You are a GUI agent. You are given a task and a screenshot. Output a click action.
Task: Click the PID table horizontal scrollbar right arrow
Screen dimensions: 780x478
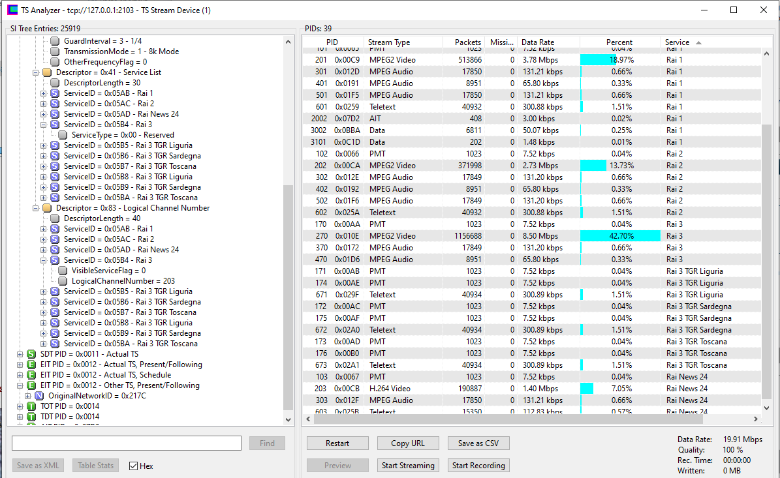point(756,419)
